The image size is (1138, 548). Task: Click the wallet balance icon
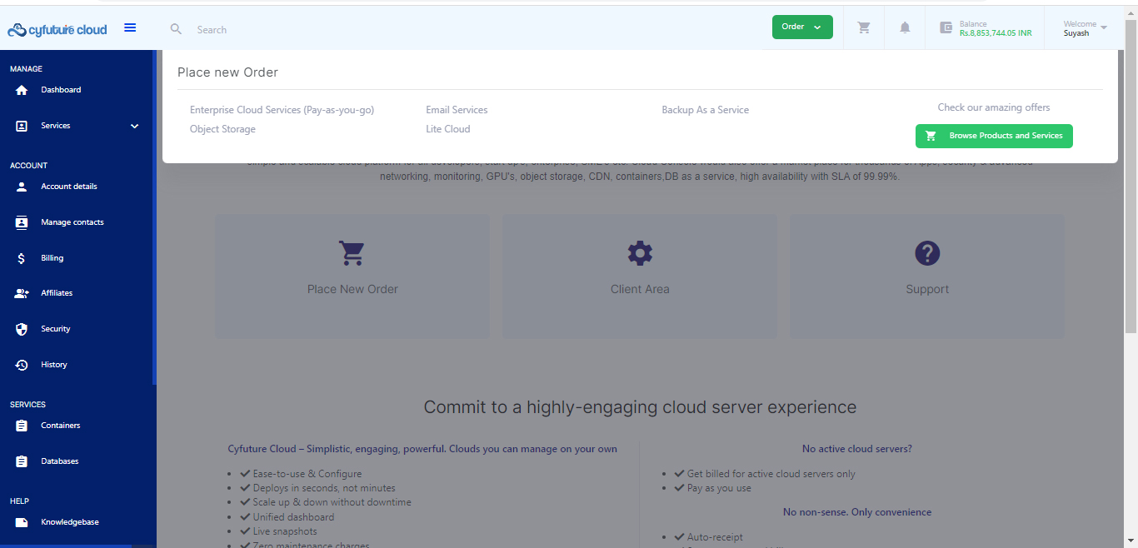[946, 27]
